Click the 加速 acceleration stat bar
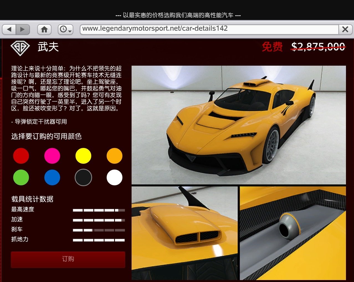Viewport: 354px width, 282px height. click(99, 220)
